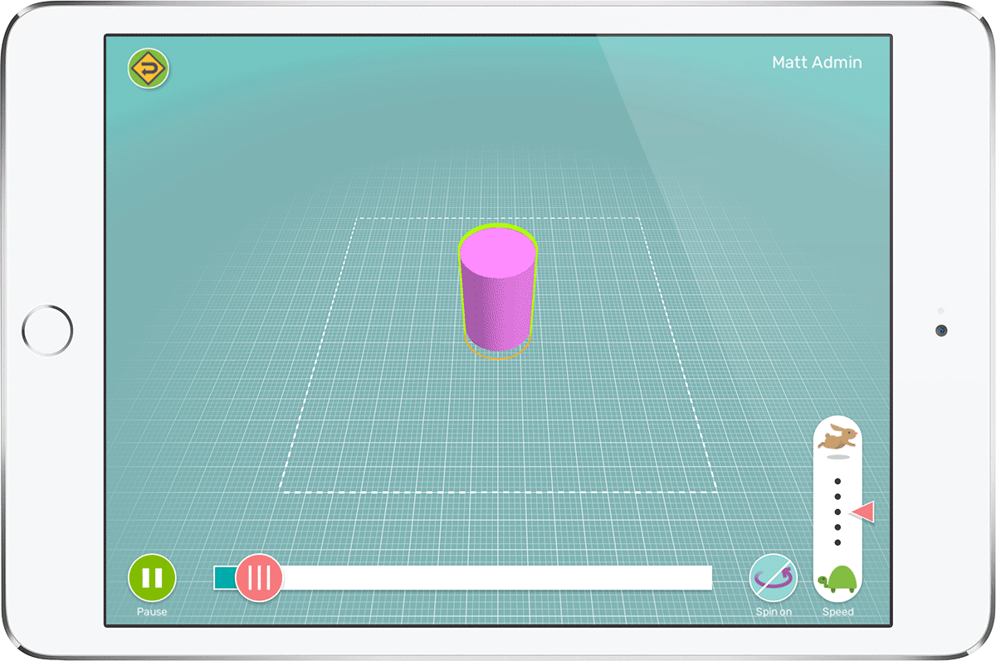The image size is (996, 661).
Task: Toggle the Spin on icon
Action: pyautogui.click(x=773, y=578)
